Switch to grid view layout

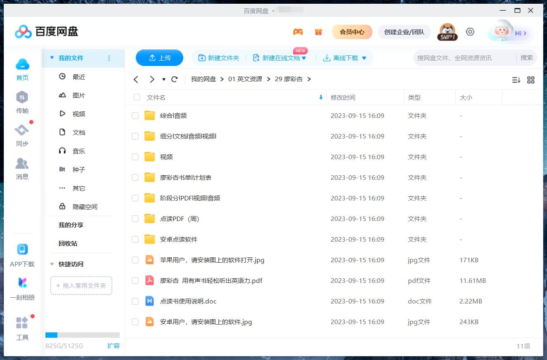coord(531,80)
